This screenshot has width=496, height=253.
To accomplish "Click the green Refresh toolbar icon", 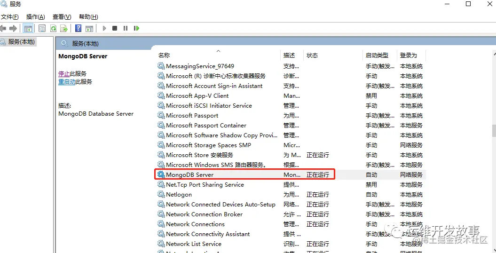I will click(54, 29).
